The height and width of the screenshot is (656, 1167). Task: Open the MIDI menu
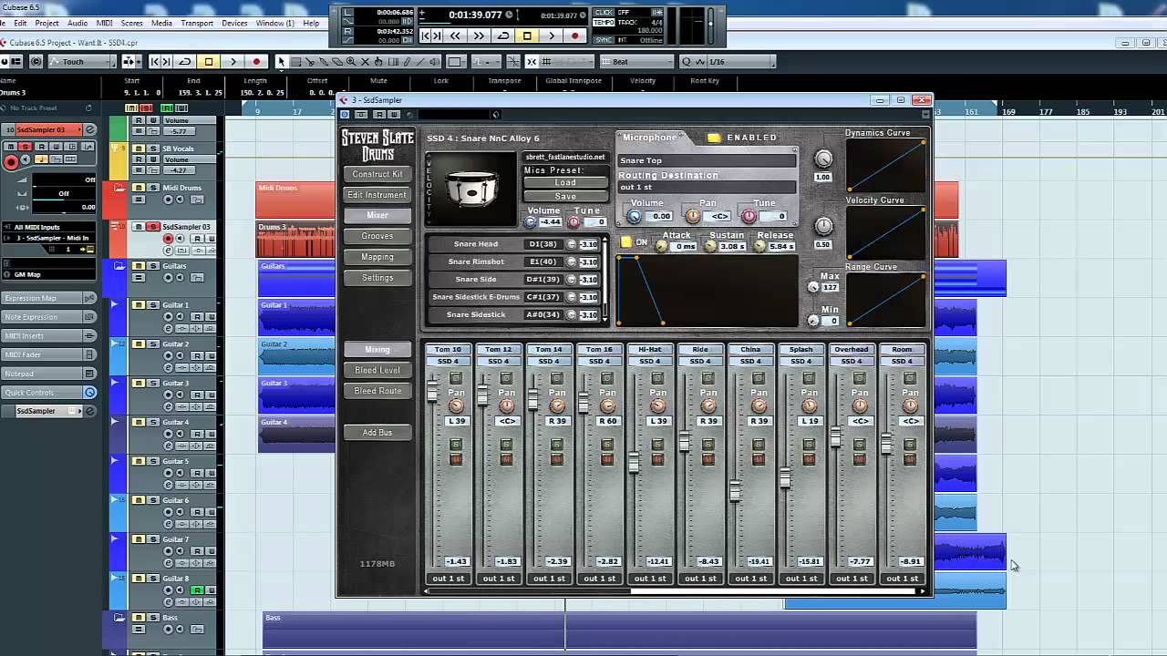(104, 23)
